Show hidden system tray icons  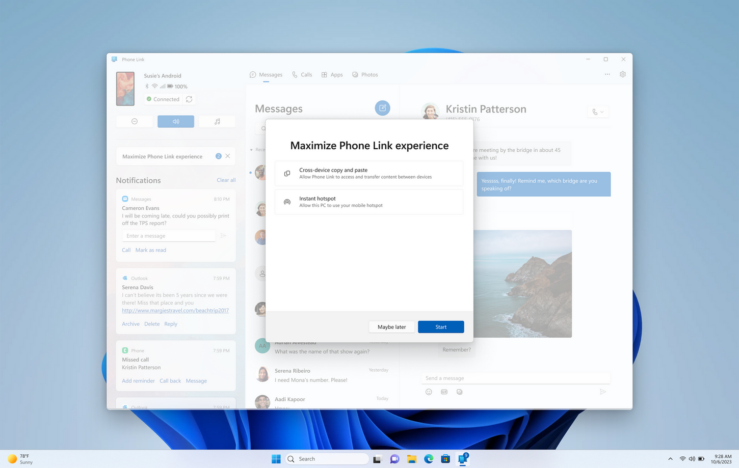coord(670,459)
